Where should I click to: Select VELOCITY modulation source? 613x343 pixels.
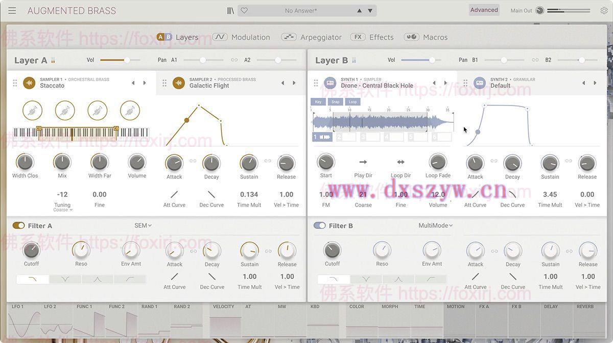(225, 321)
